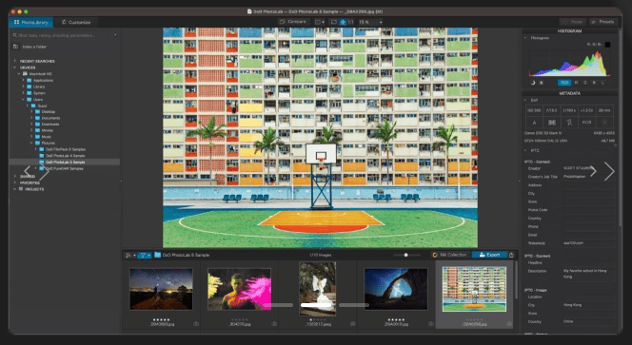Open the Customize tab
The image size is (632, 345).
(x=76, y=22)
